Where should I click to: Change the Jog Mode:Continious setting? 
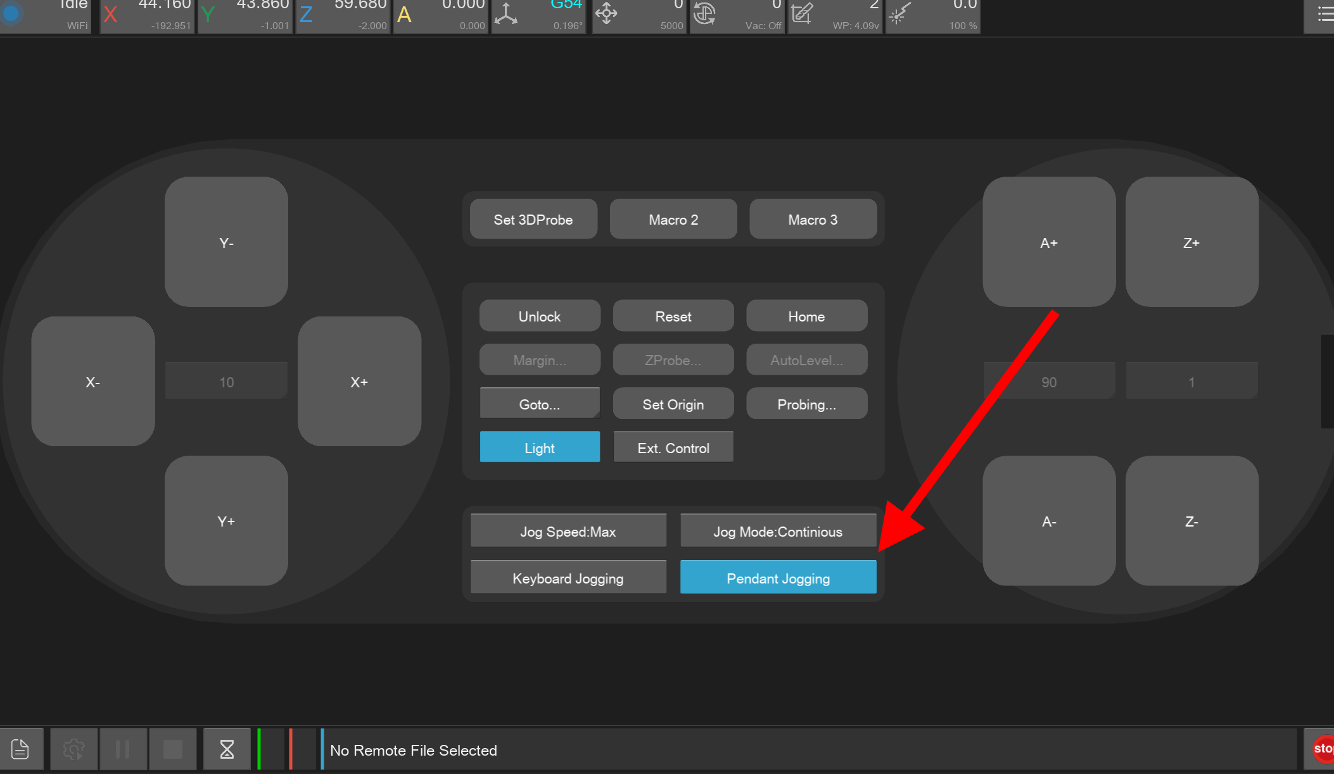click(x=778, y=531)
